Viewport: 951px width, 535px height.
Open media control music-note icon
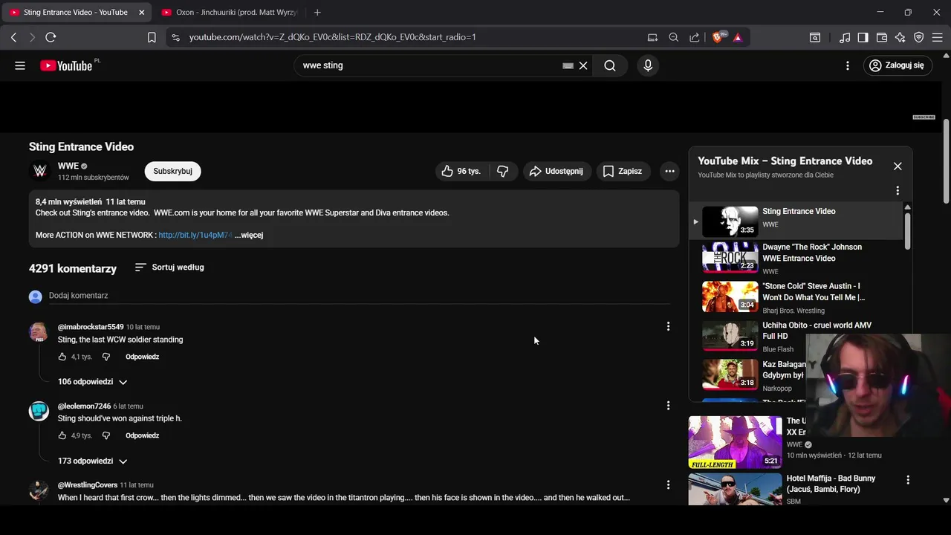pyautogui.click(x=845, y=37)
